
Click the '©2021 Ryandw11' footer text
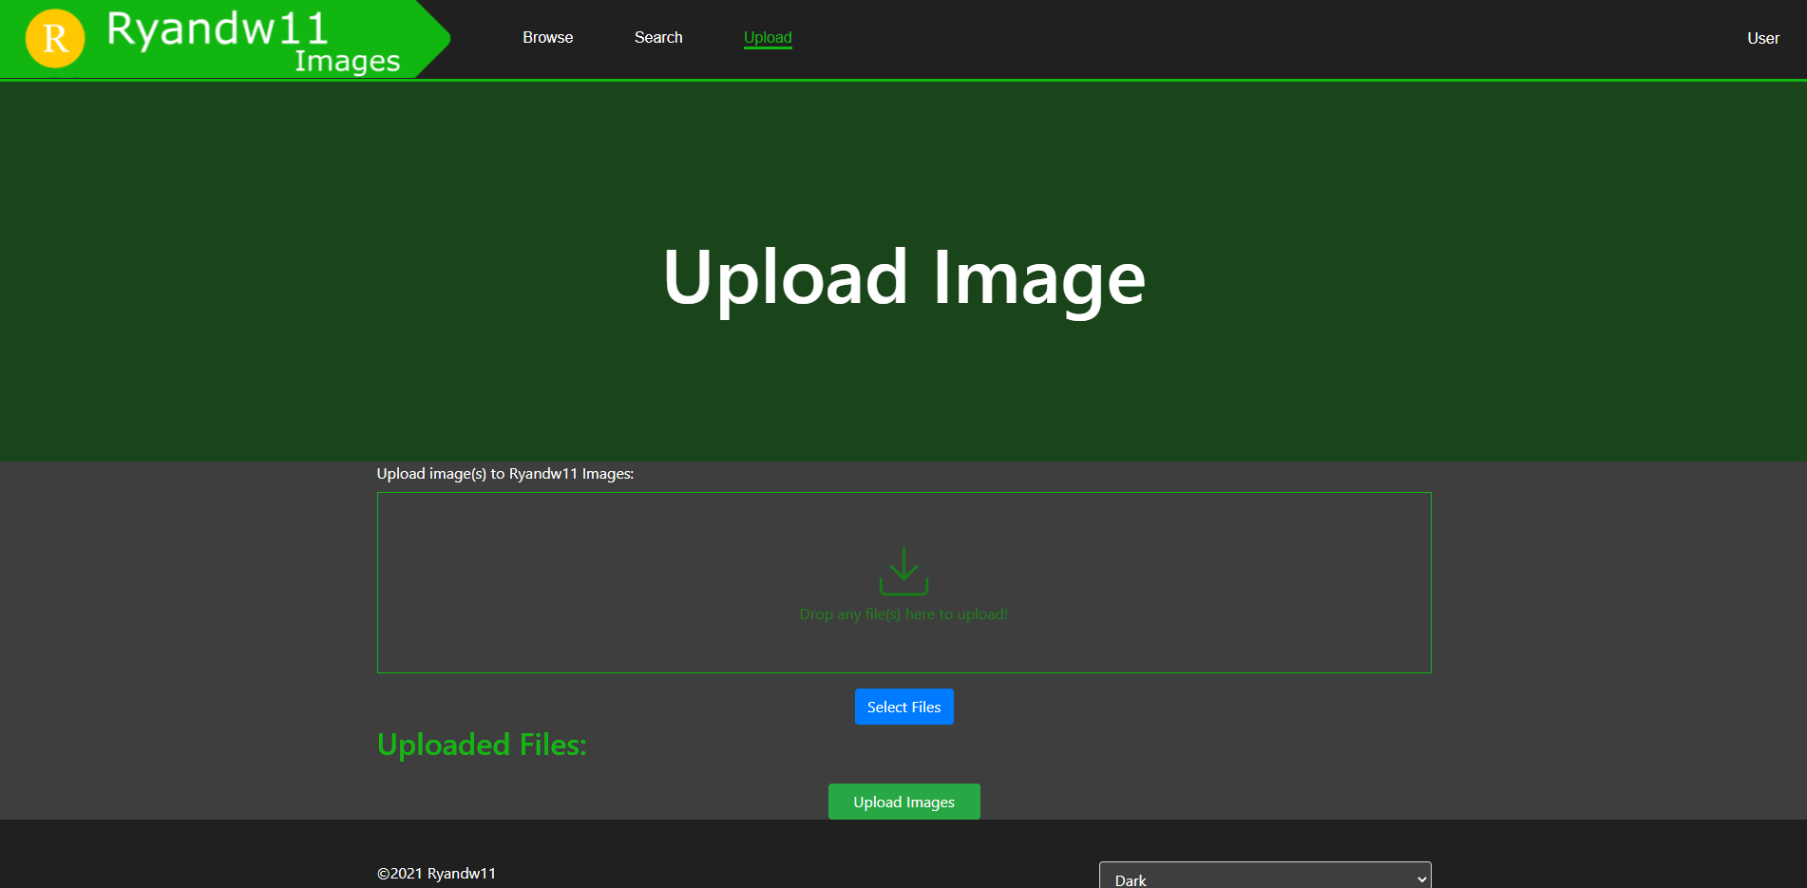[436, 874]
